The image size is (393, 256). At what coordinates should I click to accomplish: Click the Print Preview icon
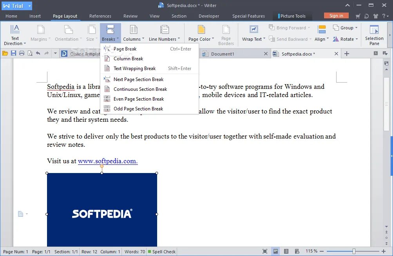[x=30, y=53]
